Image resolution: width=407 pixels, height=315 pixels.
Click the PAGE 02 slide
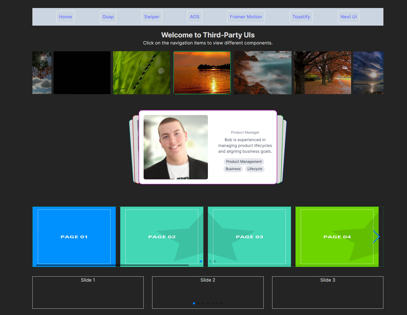point(162,237)
